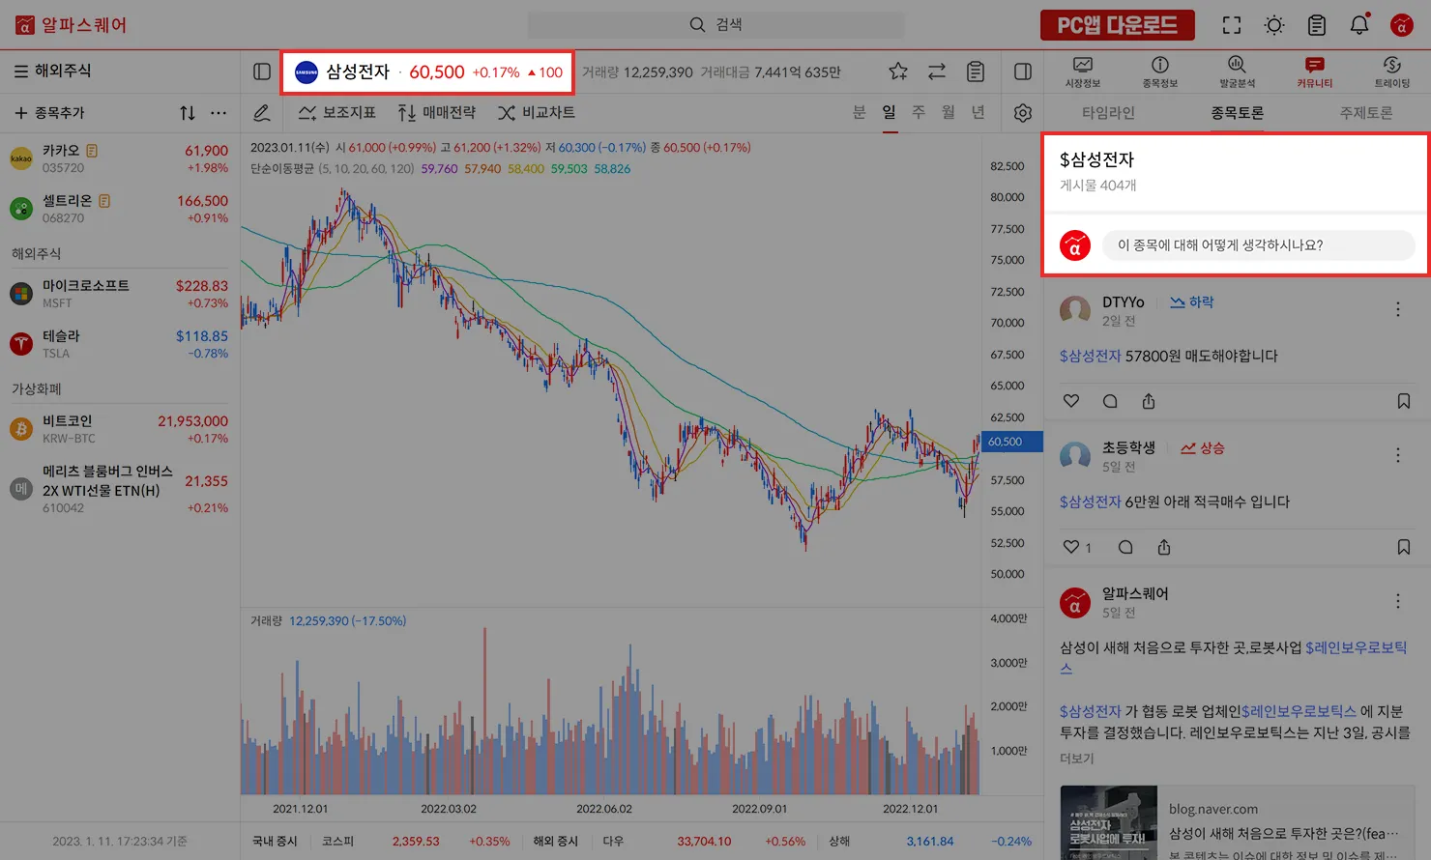Open 종목정보 stock info panel

click(1160, 72)
